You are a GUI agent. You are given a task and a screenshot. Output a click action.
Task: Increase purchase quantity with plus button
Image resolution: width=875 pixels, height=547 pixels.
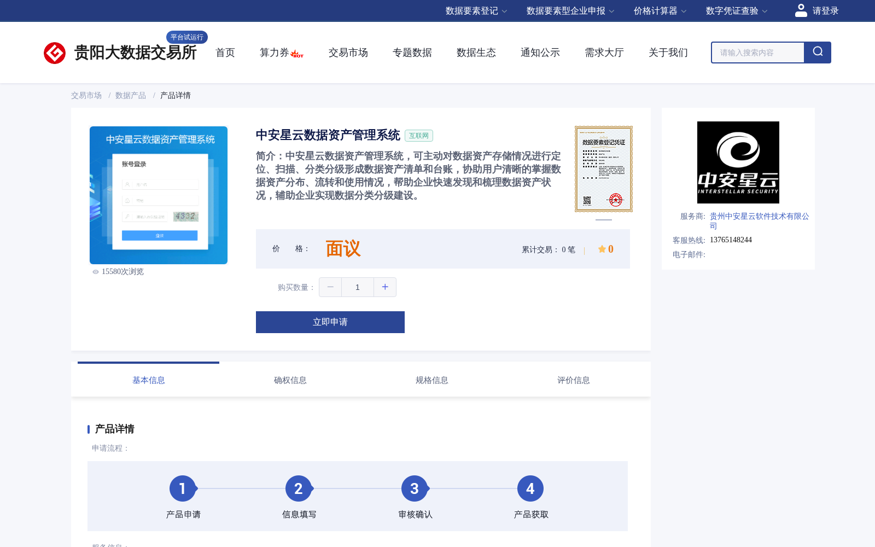click(x=385, y=287)
